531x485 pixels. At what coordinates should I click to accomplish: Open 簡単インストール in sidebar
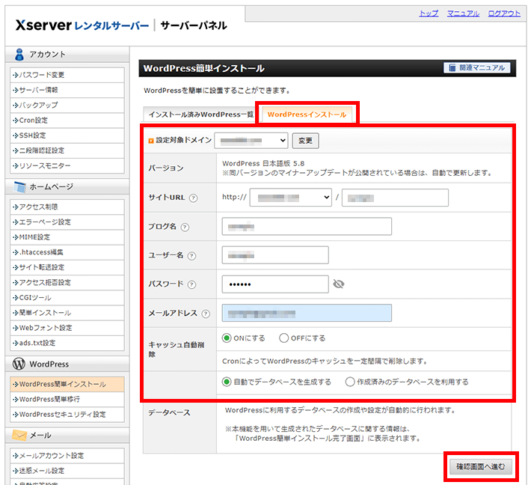pyautogui.click(x=67, y=313)
